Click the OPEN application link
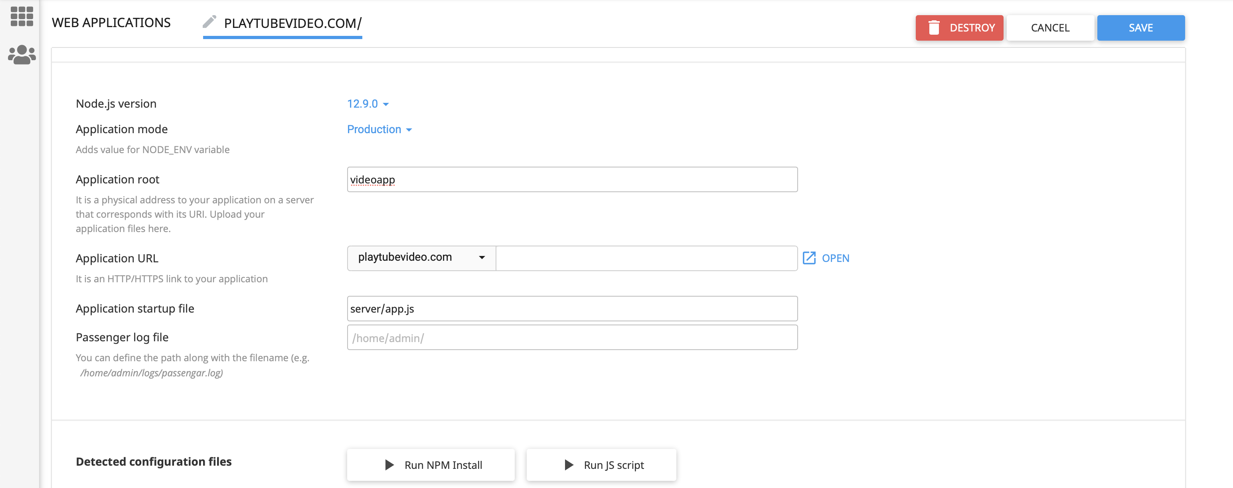 [835, 258]
